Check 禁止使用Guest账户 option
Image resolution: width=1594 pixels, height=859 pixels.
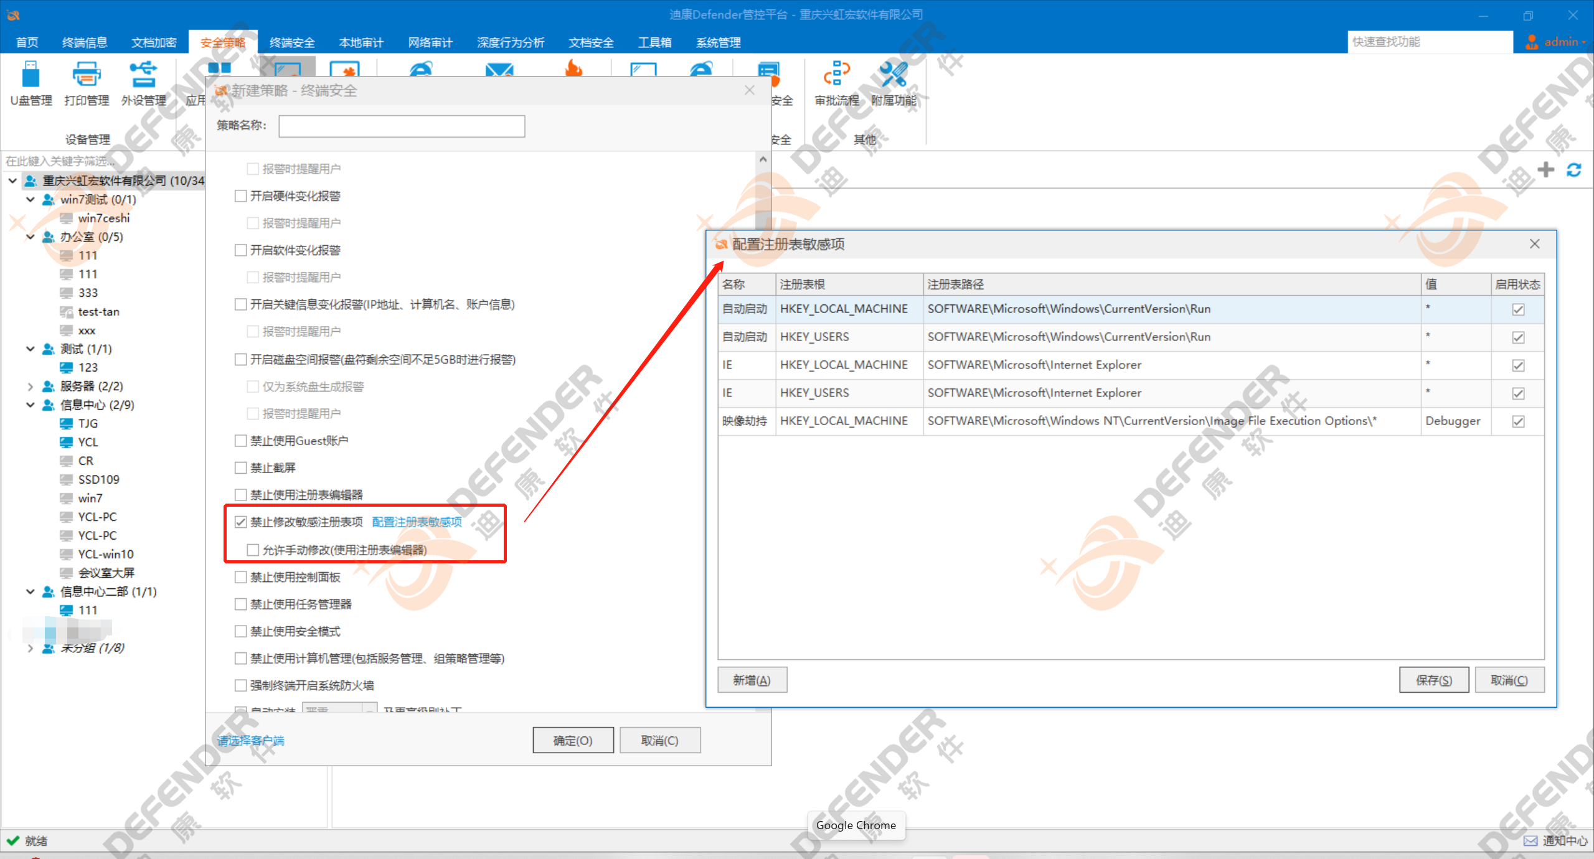click(241, 441)
